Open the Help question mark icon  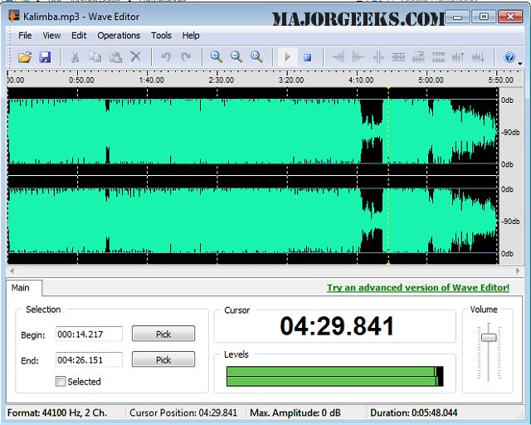tap(509, 57)
